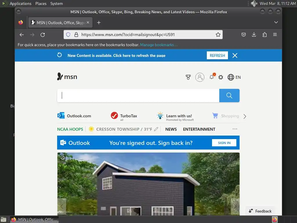Go to next carousel slide arrow
This screenshot has height=223, width=297.
coord(235,206)
